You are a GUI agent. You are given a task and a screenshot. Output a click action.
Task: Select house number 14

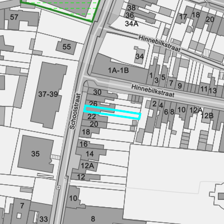90,154
